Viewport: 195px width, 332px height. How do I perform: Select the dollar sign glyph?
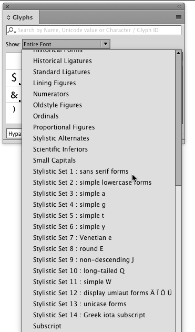[14, 77]
